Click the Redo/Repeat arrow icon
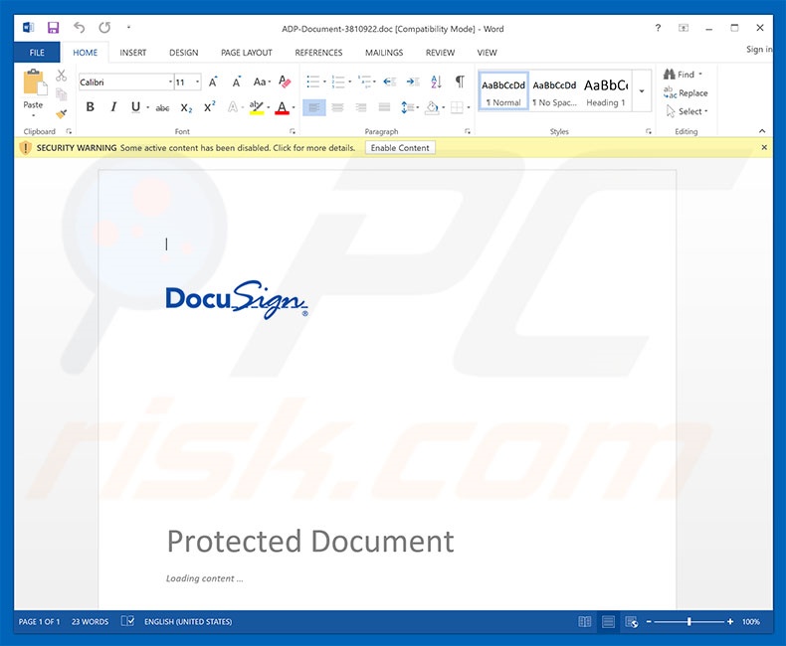The image size is (786, 646). click(x=104, y=28)
